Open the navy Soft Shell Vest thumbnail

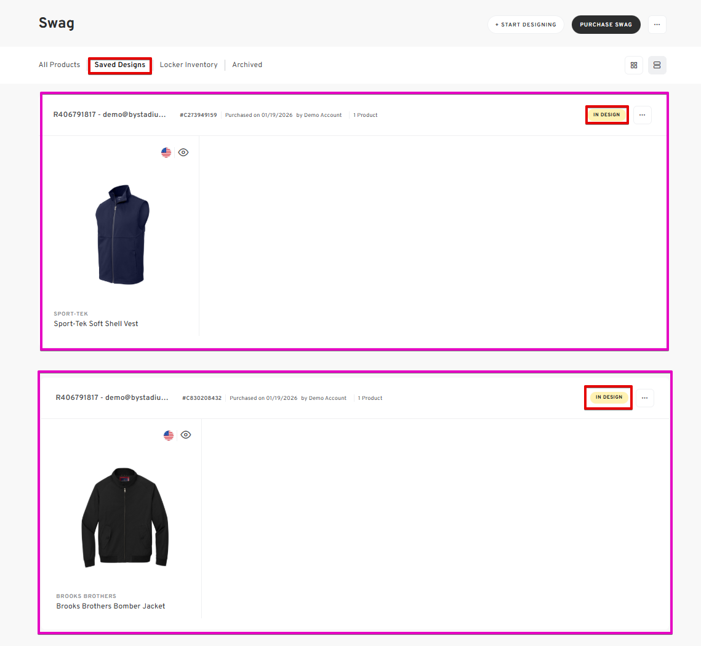(122, 234)
